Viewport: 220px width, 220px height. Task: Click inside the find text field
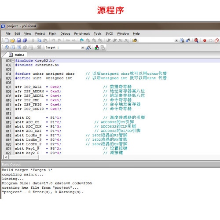157,40
